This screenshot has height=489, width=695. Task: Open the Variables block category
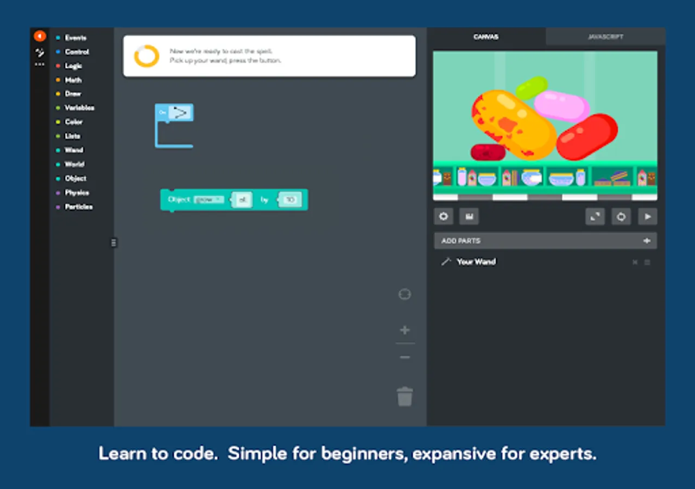[x=79, y=108]
